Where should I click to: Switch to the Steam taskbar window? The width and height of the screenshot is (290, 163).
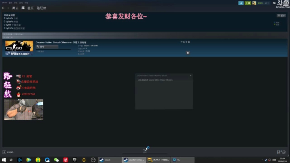(110, 160)
